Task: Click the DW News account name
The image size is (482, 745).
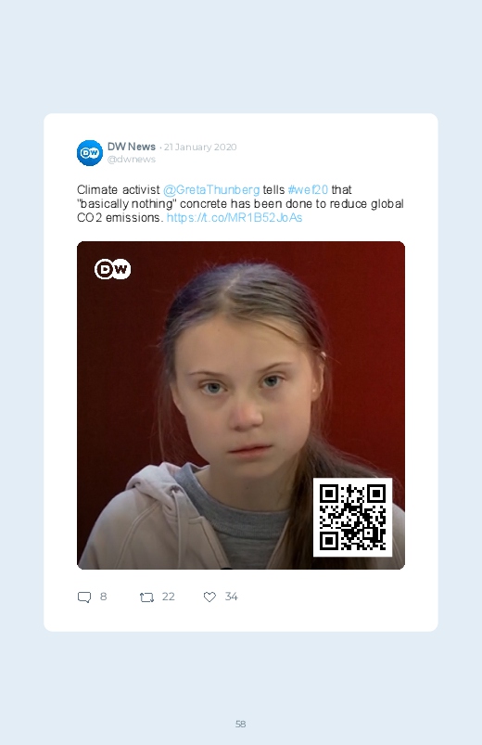Action: (x=132, y=147)
